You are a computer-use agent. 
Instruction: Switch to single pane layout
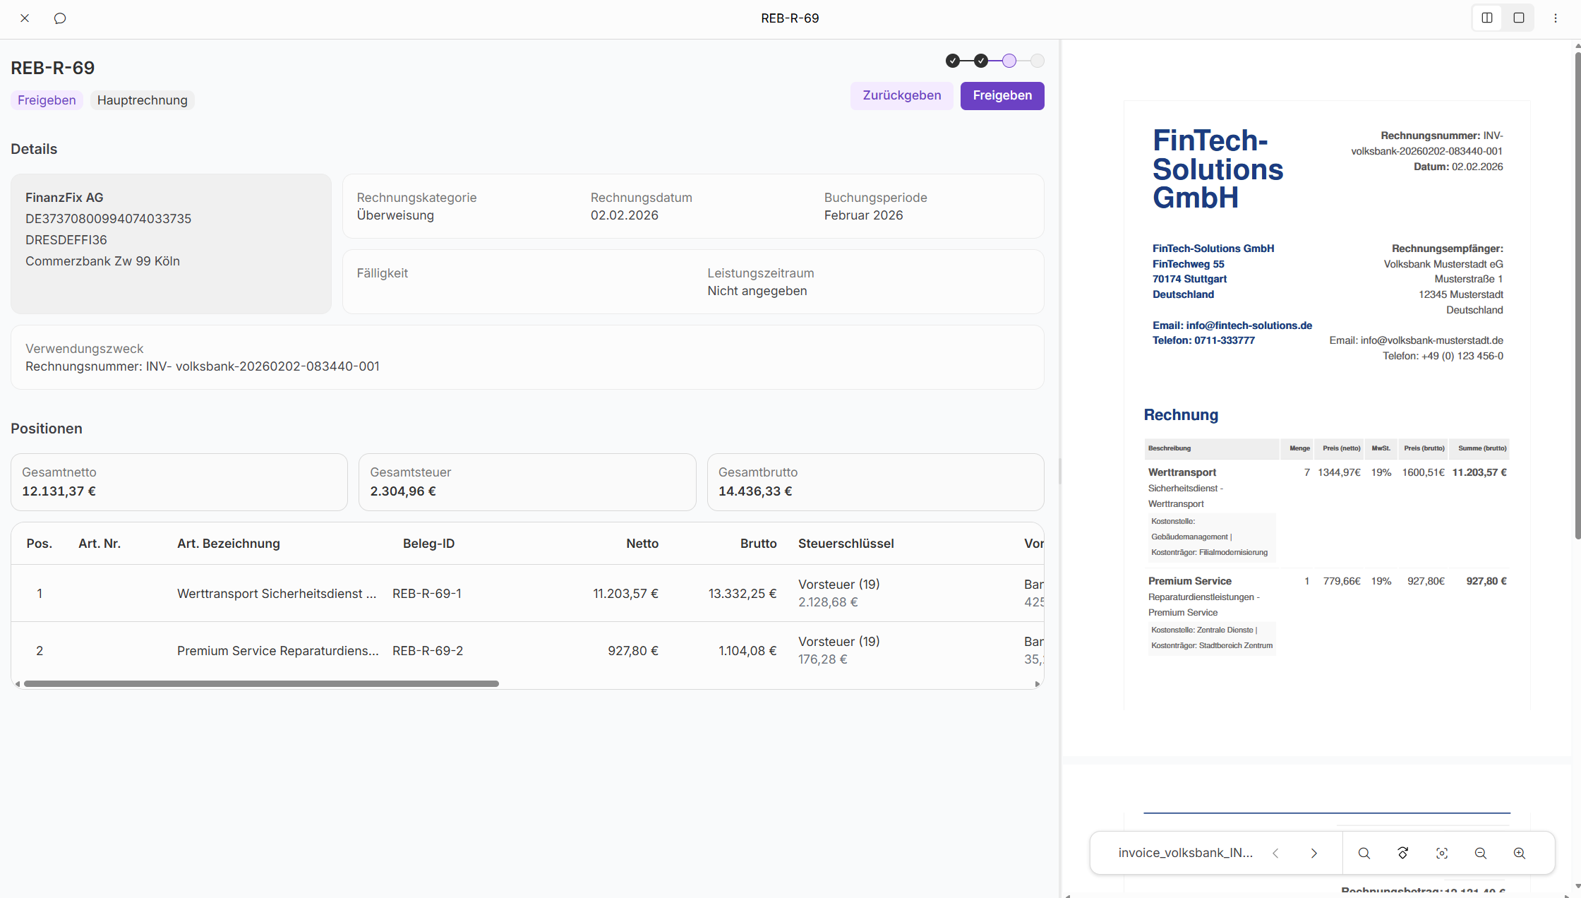[x=1519, y=18]
